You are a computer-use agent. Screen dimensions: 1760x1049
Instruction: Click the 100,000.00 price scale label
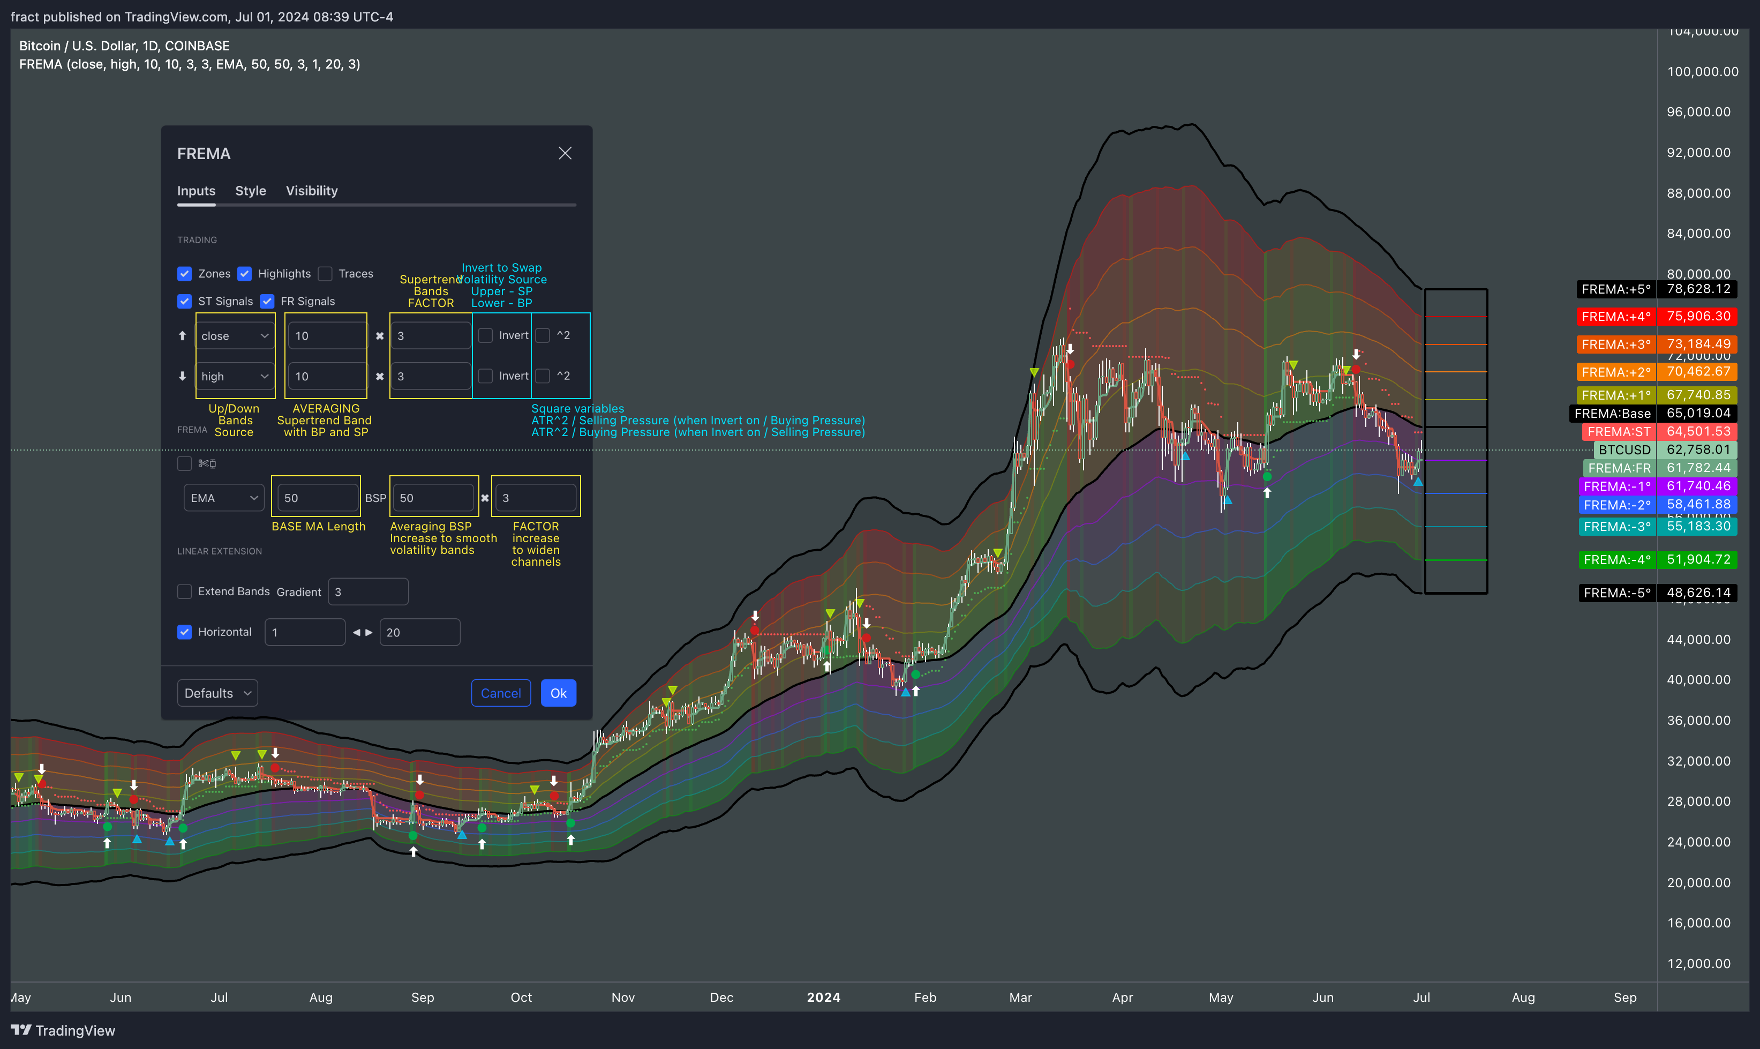[x=1703, y=71]
